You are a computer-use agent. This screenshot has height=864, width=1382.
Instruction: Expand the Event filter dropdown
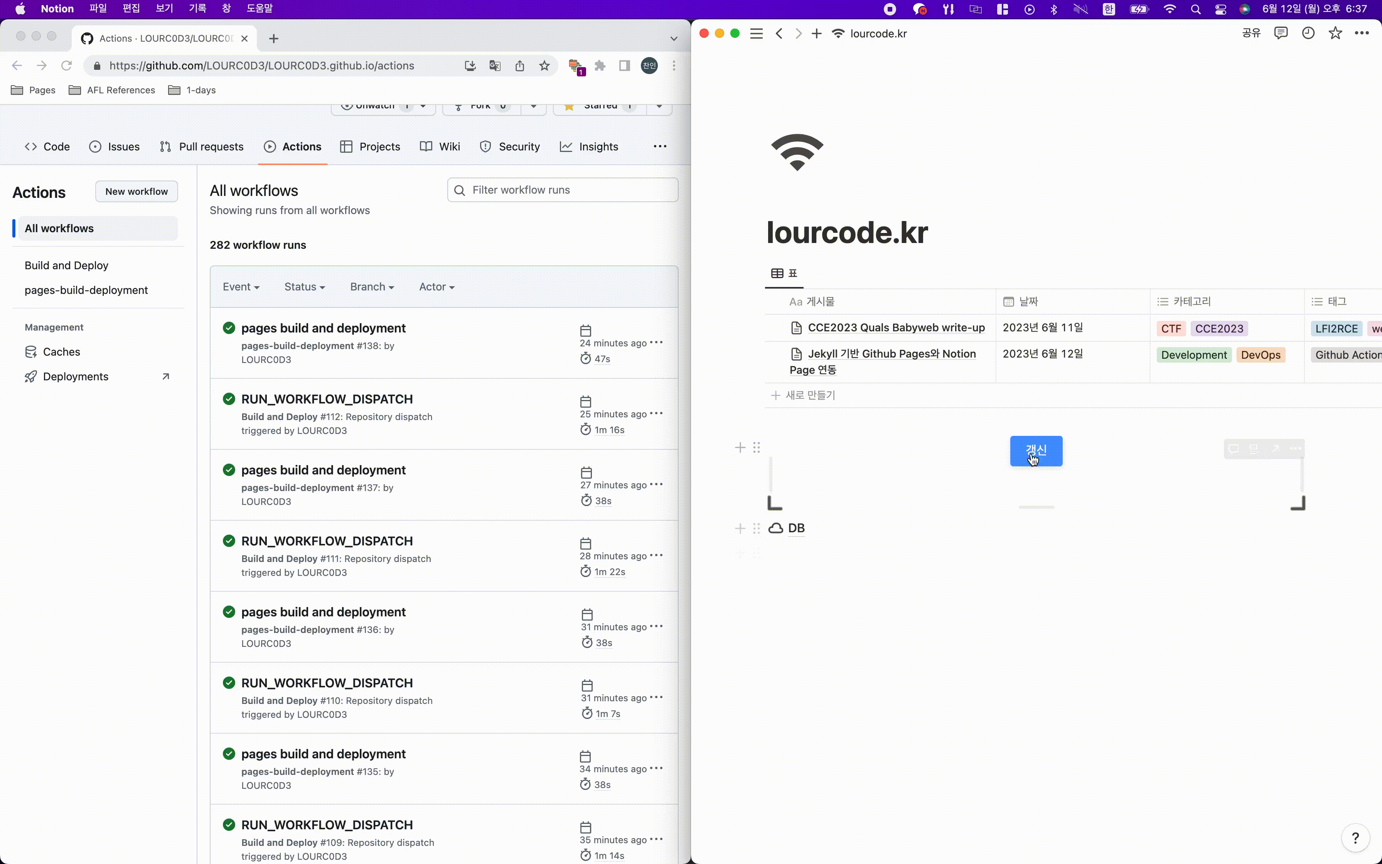point(241,287)
